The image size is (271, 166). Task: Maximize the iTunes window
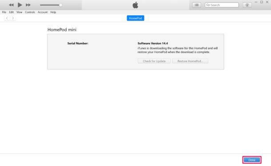[262, 2]
